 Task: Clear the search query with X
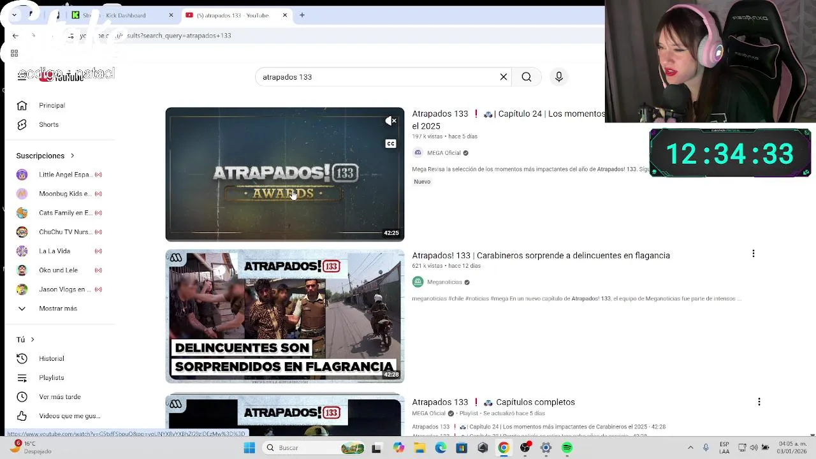[504, 77]
